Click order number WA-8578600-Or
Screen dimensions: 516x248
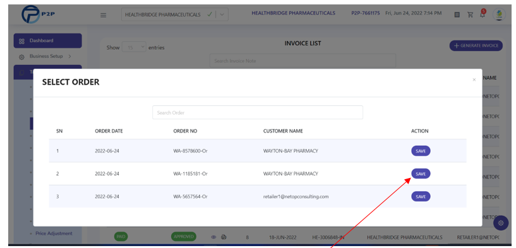pos(191,151)
